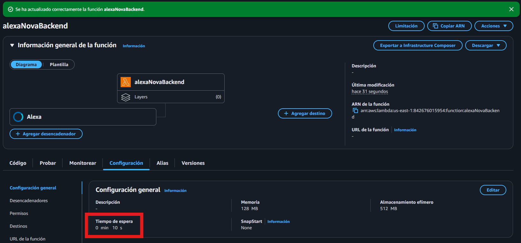Click the Layers stack icon
This screenshot has width=521, height=243.
tap(126, 97)
